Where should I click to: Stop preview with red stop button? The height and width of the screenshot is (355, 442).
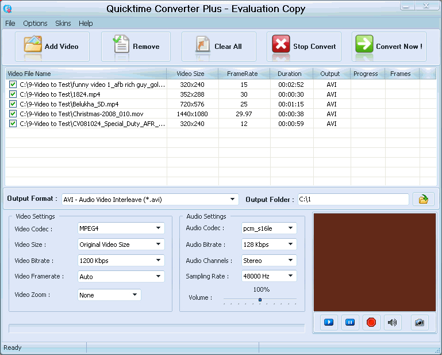[x=371, y=322]
